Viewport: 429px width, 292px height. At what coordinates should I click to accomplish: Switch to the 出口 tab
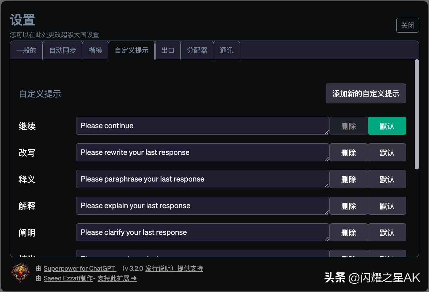point(168,50)
